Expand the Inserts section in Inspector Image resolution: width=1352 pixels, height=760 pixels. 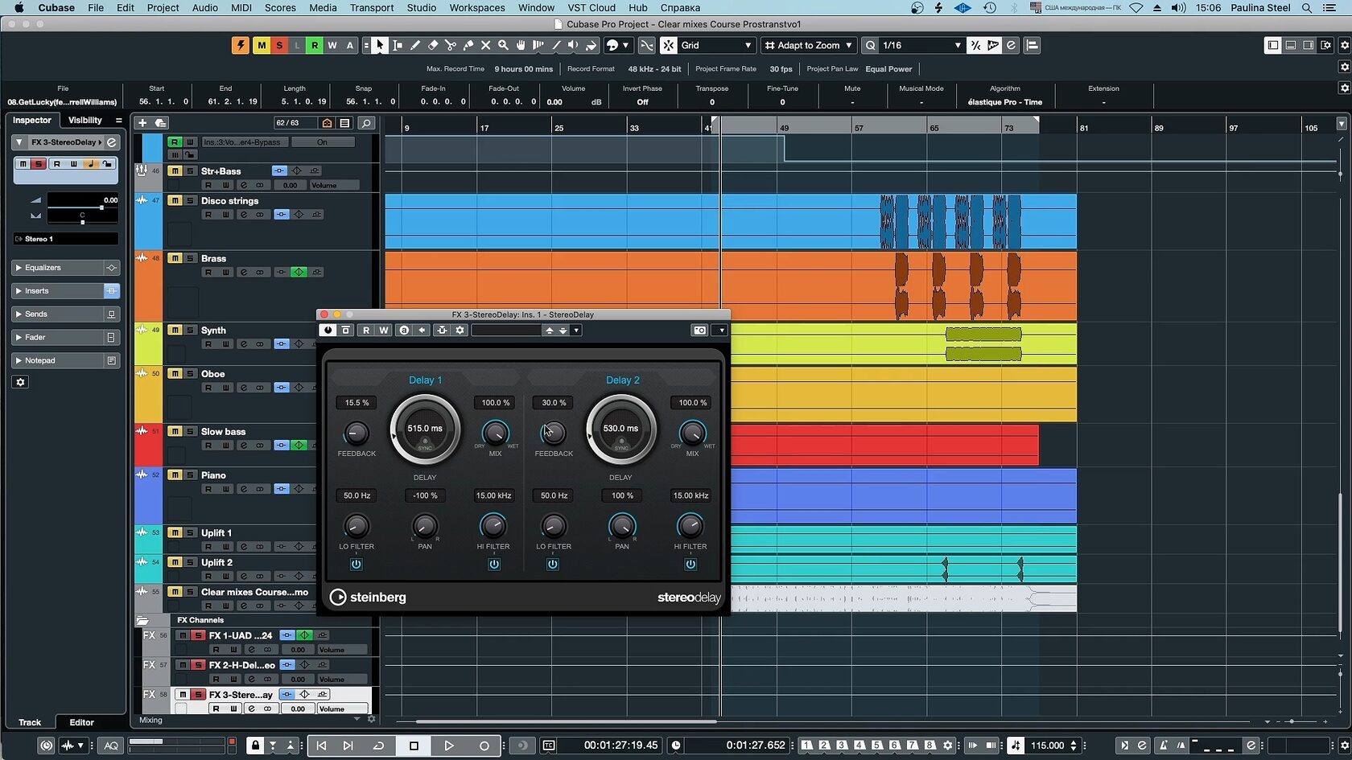66,291
